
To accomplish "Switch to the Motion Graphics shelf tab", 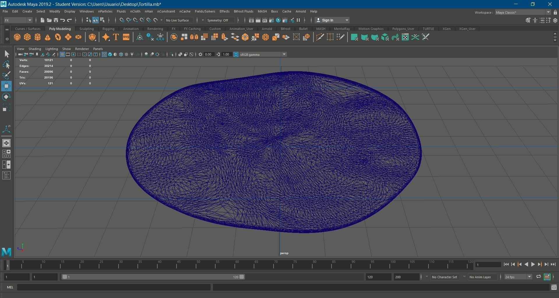I will click(x=371, y=29).
